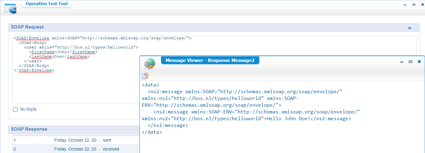Click the SOAP Response panel header
The height and width of the screenshot is (153, 425).
click(x=74, y=129)
